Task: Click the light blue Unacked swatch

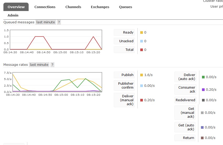Action: pos(142,41)
